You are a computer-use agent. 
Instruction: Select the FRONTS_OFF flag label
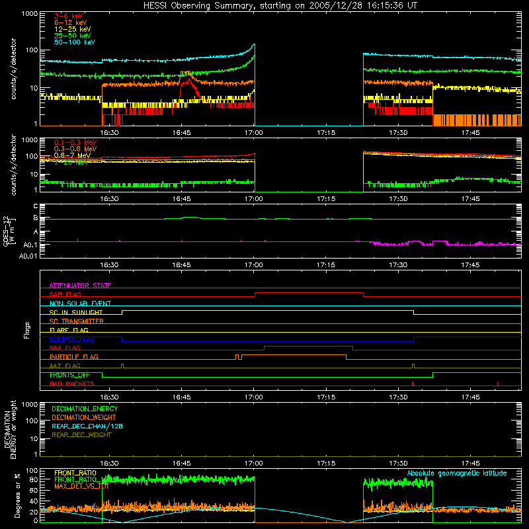point(69,375)
